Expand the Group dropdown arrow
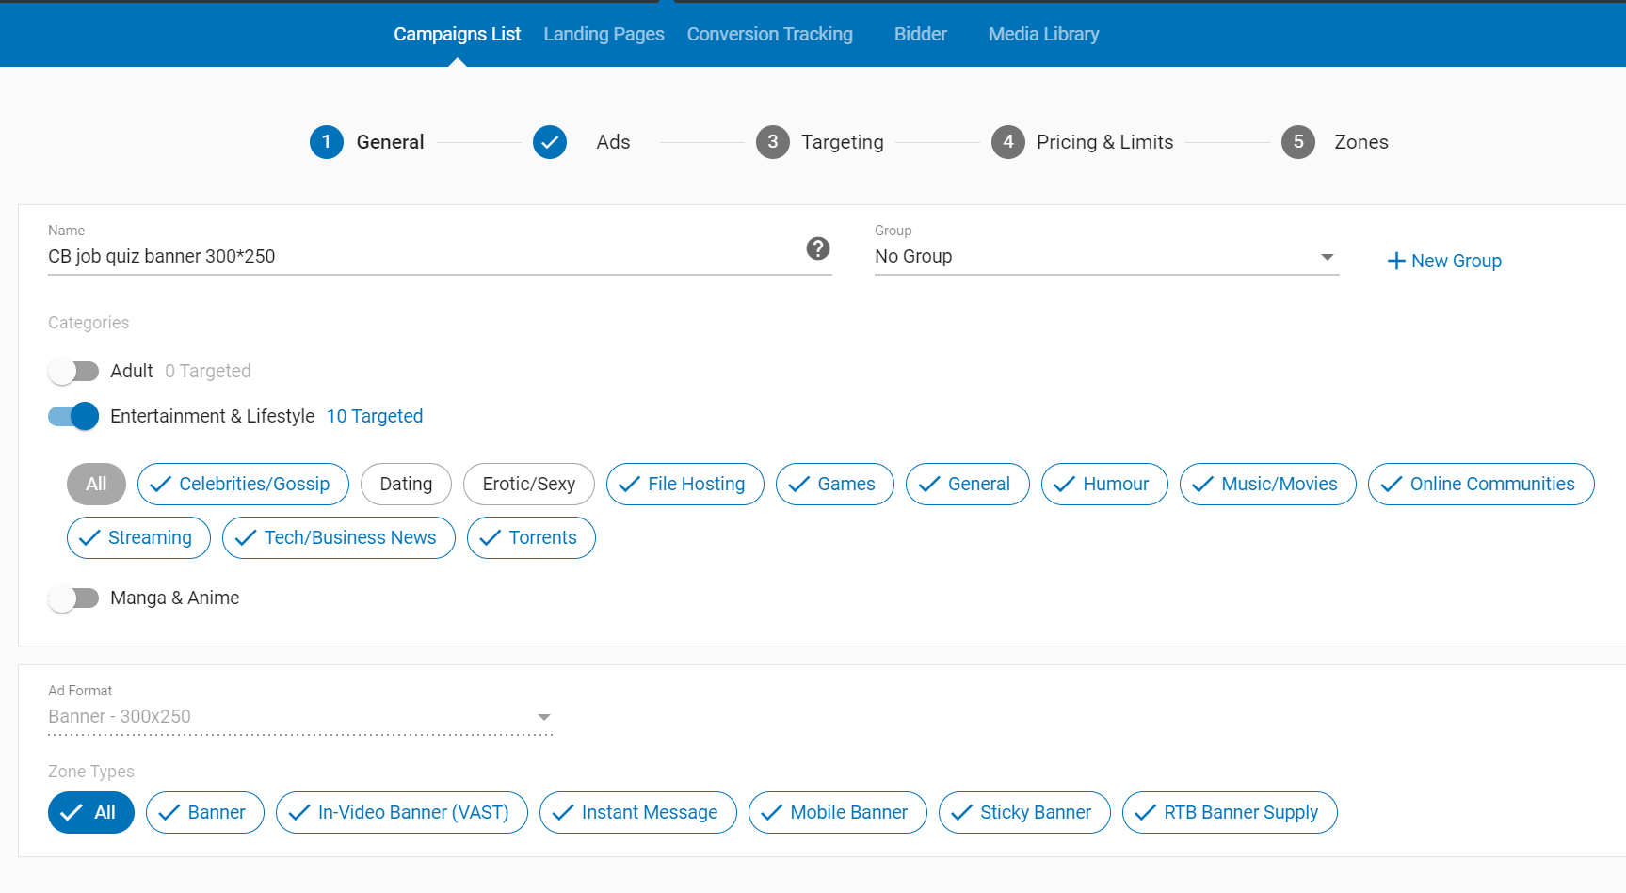 coord(1327,257)
